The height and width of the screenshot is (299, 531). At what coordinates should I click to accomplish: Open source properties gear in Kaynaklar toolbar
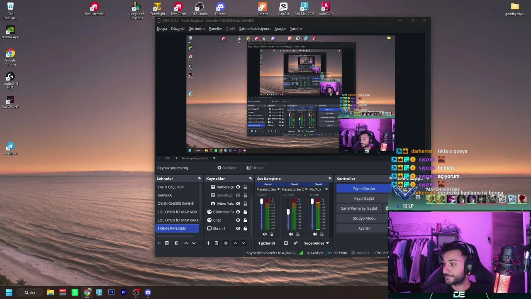226,243
